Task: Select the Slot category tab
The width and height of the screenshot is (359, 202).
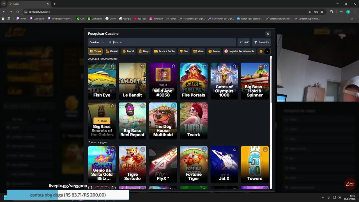Action: 184,51
